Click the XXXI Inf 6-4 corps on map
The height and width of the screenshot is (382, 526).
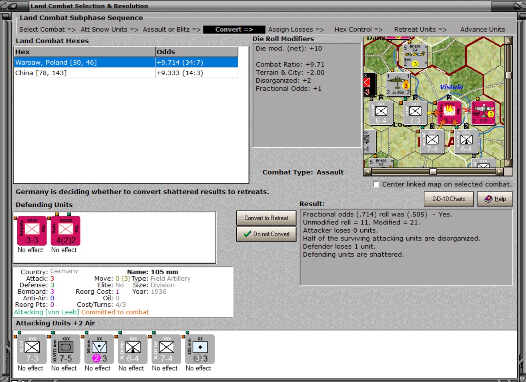(x=381, y=113)
